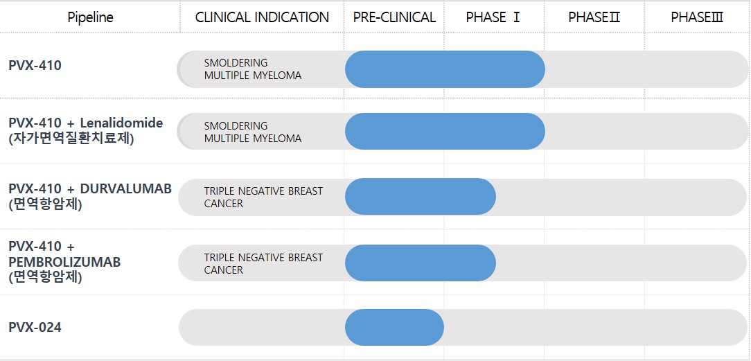Click the PVX-024 pipeline label
Screen dimensions: 751x361
click(x=35, y=327)
